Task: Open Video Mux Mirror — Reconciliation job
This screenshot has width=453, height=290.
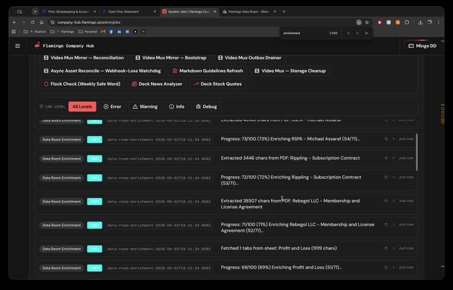Action: point(84,58)
